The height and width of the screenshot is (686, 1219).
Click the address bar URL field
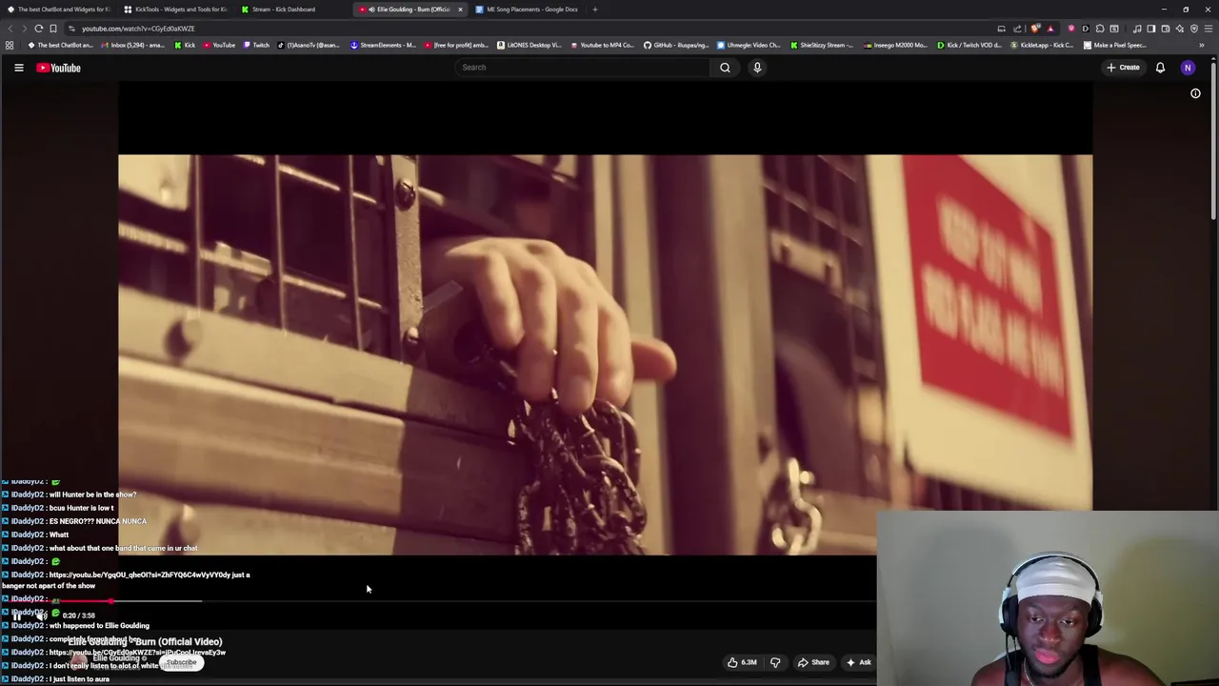pyautogui.click(x=533, y=29)
